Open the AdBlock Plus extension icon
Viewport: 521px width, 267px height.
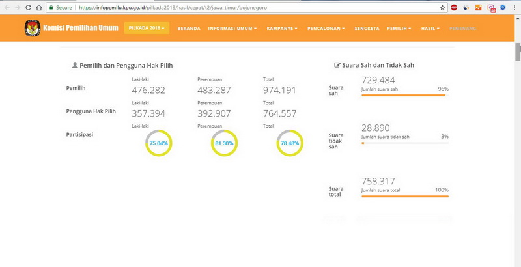pyautogui.click(x=454, y=7)
